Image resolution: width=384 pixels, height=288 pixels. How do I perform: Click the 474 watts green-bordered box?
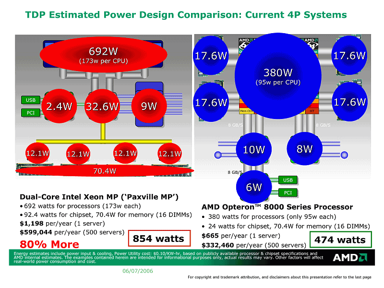(x=341, y=240)
